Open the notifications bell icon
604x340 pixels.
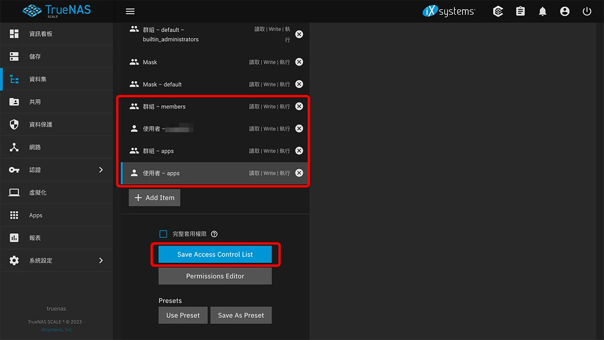click(x=542, y=11)
